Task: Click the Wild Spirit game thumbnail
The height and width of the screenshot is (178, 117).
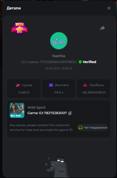Action: click(17, 110)
